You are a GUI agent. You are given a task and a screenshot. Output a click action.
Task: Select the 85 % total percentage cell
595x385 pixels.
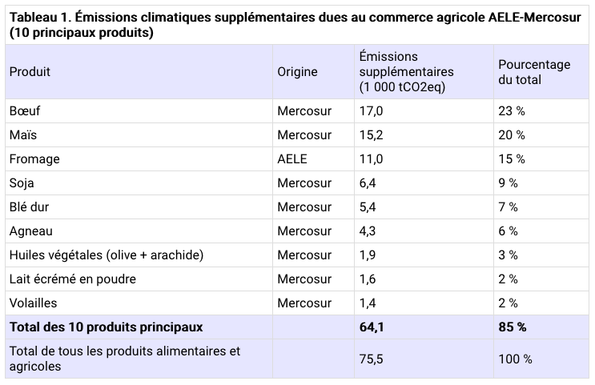point(513,327)
